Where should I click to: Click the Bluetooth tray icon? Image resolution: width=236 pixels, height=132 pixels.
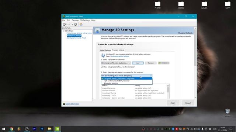[173, 129]
